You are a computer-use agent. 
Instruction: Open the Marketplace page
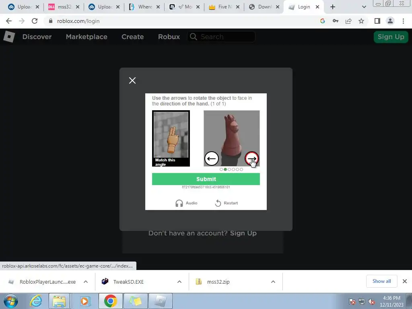point(87,37)
